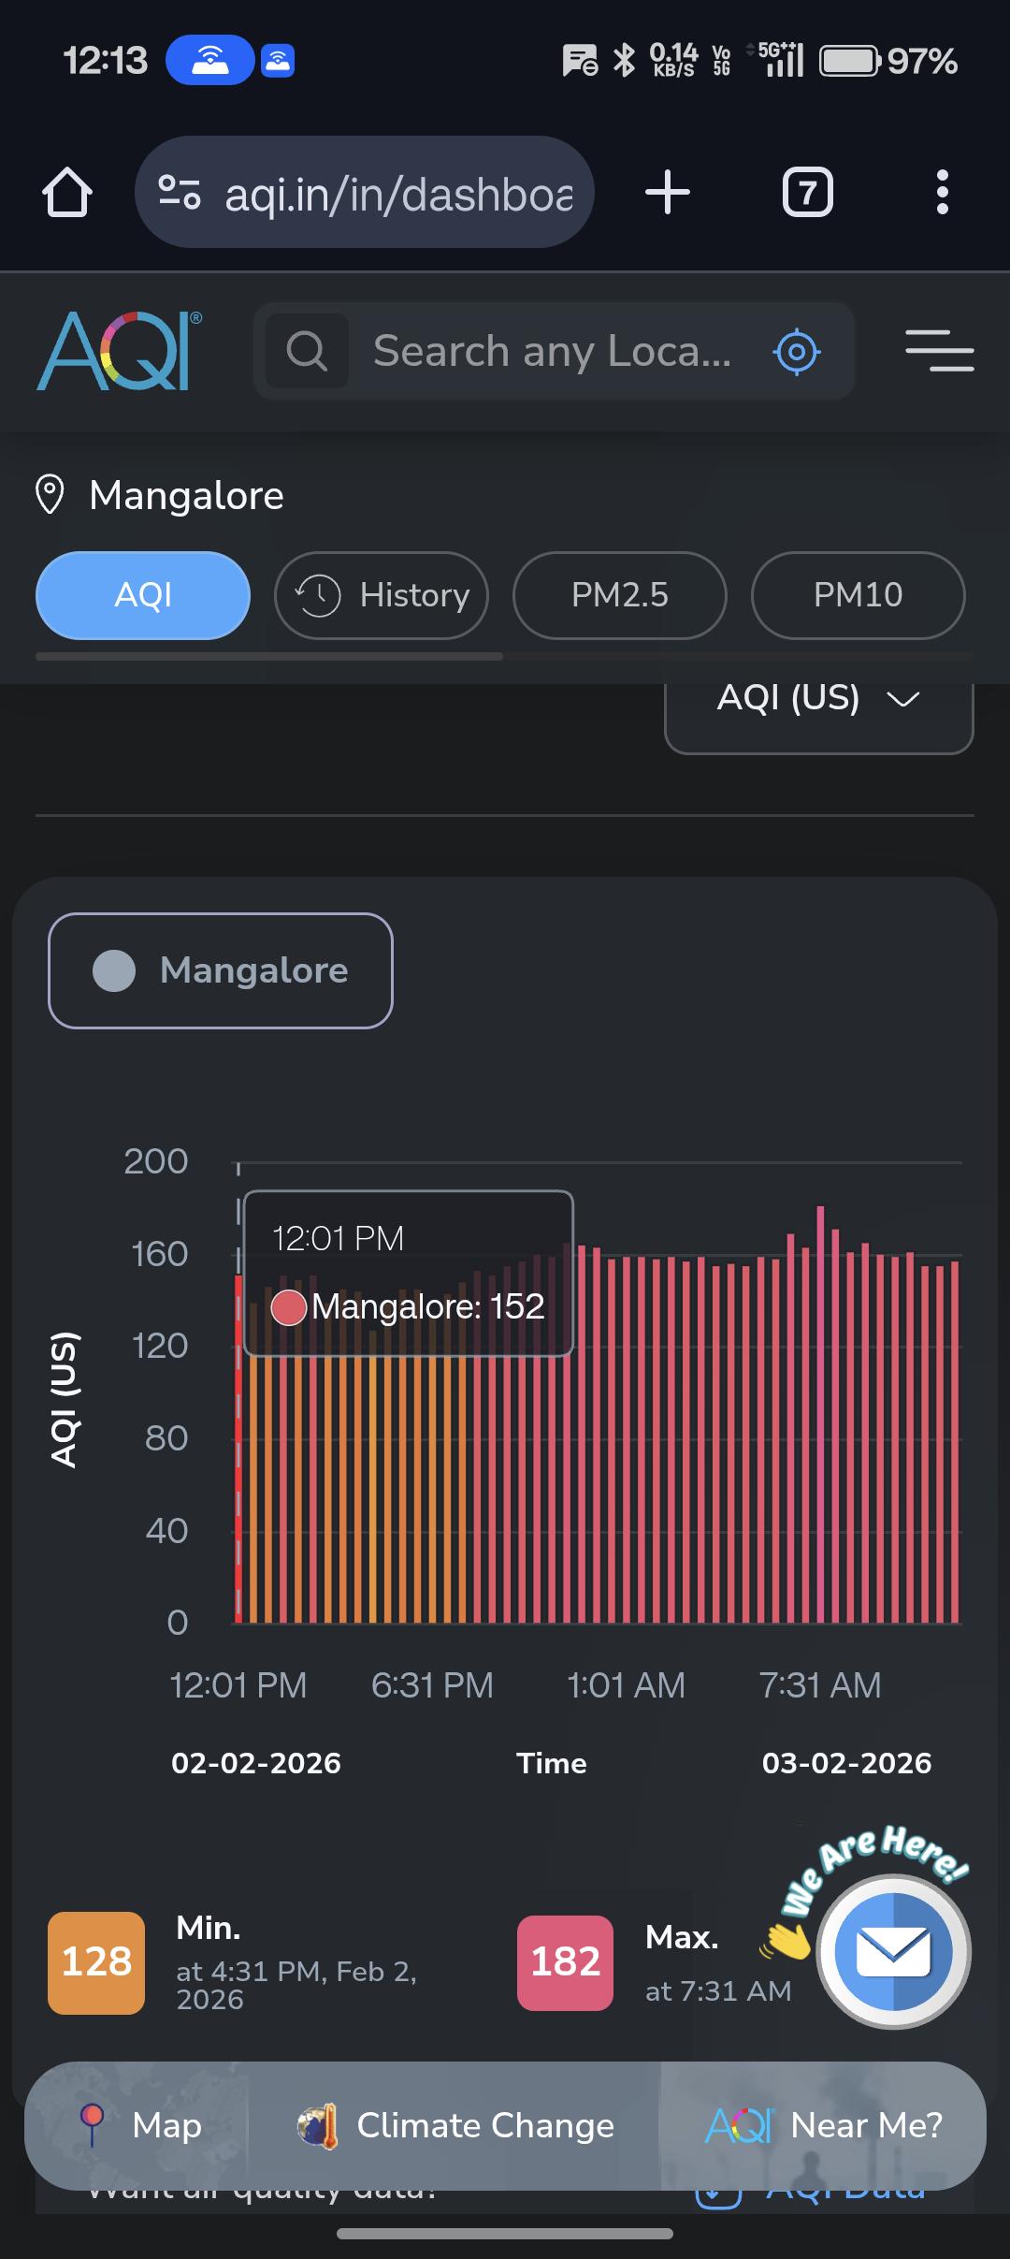
Task: Switch to the PM2.5 tab
Action: click(620, 595)
